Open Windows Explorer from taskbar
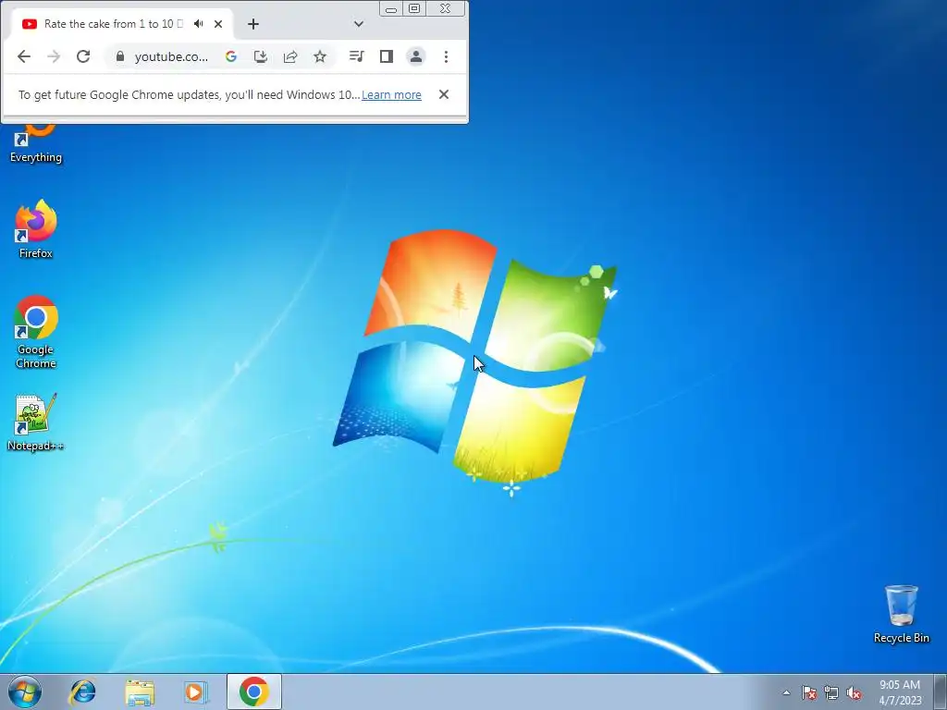 (140, 692)
